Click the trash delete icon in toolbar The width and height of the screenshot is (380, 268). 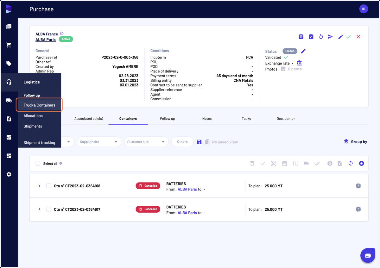pos(252,164)
